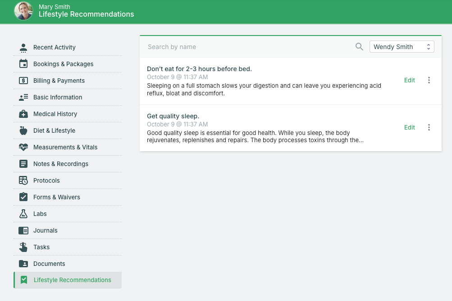452x301 pixels.
Task: Edit the Don't eat before bed recommendation
Action: [x=409, y=80]
